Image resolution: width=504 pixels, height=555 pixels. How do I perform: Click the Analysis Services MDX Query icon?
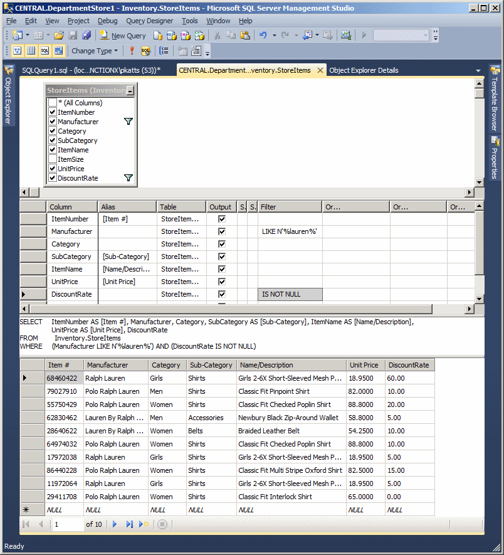pos(171,35)
